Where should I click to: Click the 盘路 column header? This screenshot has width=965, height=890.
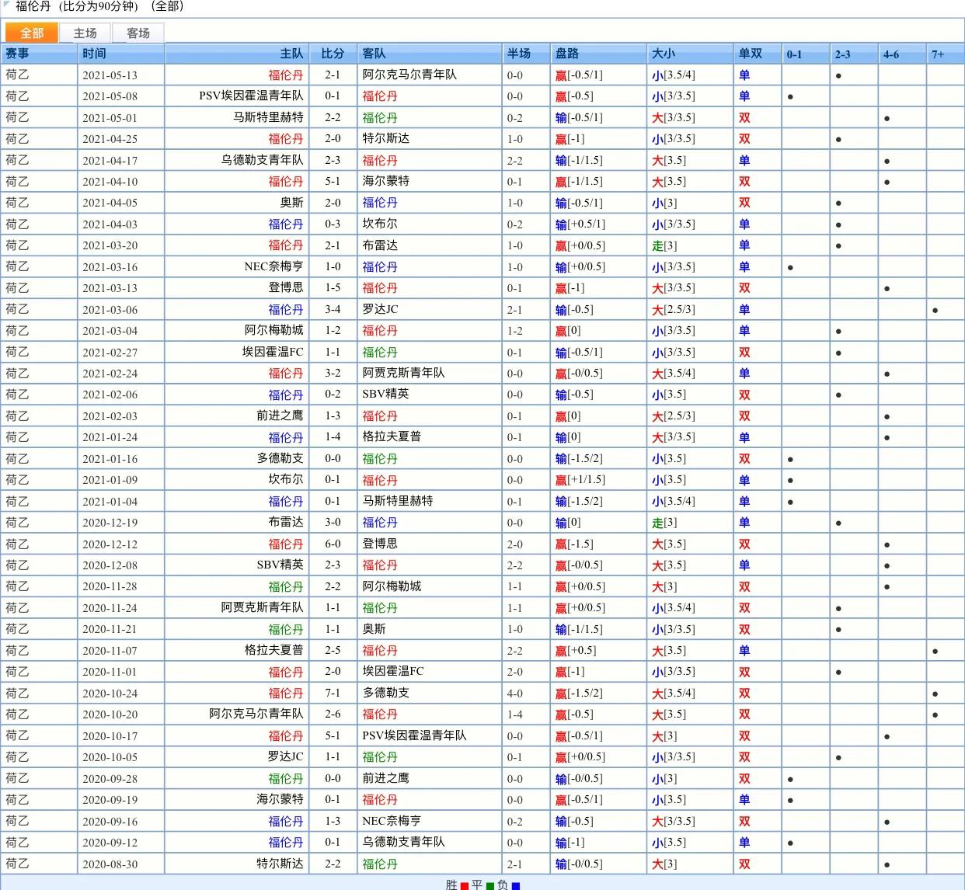[x=567, y=54]
